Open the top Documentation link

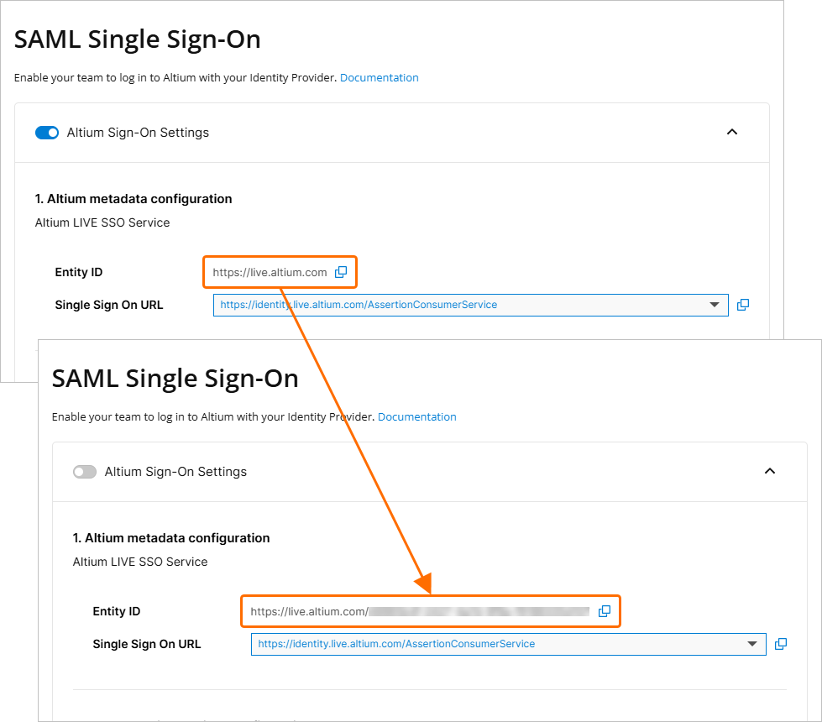379,77
